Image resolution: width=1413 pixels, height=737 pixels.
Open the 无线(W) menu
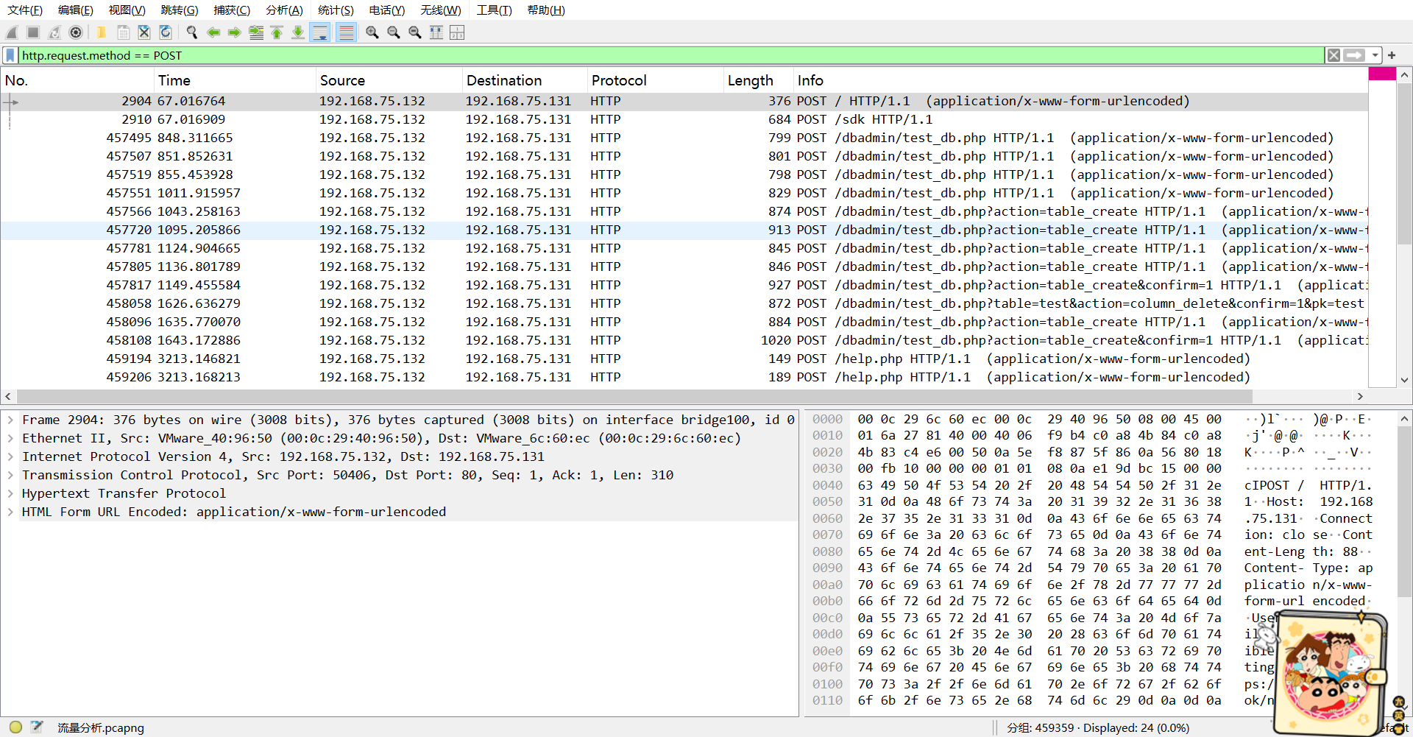click(x=441, y=10)
